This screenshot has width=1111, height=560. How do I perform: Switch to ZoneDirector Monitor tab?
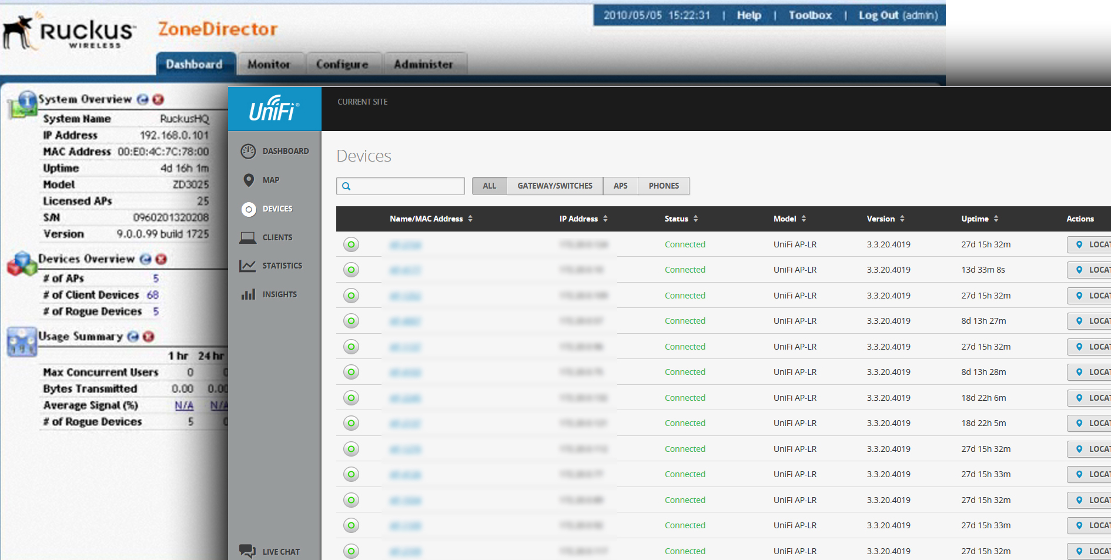(269, 64)
